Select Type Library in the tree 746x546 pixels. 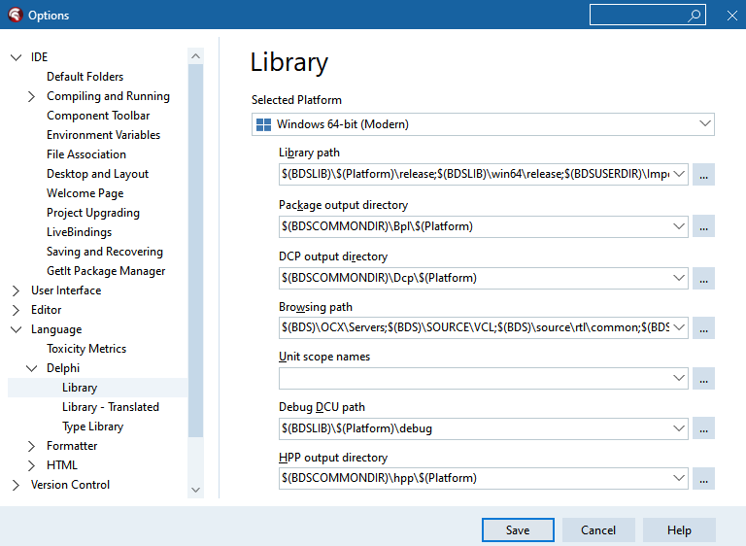coord(92,427)
